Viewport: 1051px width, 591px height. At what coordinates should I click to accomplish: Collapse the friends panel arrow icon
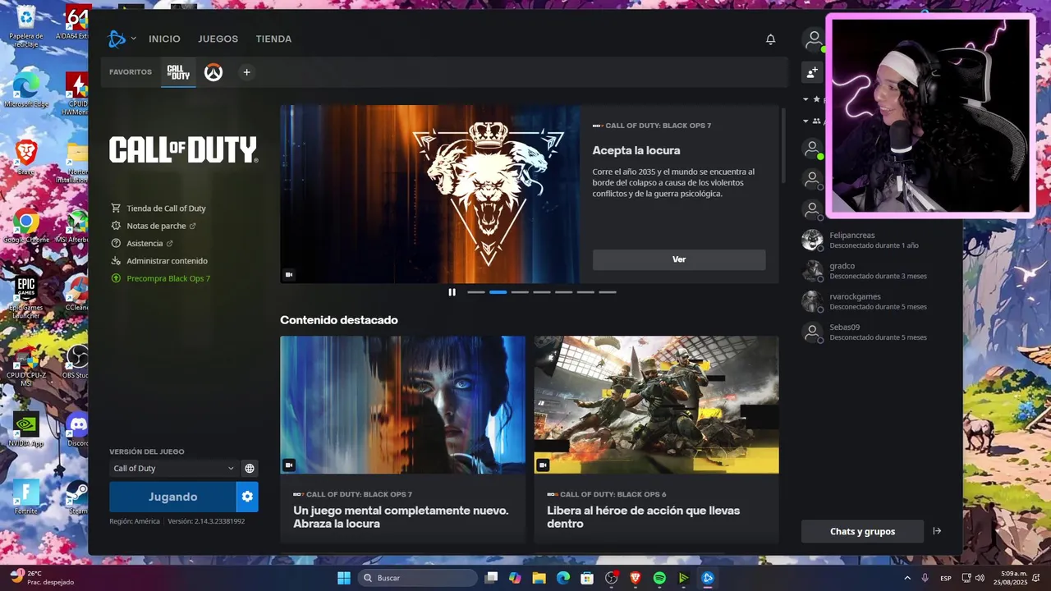tap(937, 531)
